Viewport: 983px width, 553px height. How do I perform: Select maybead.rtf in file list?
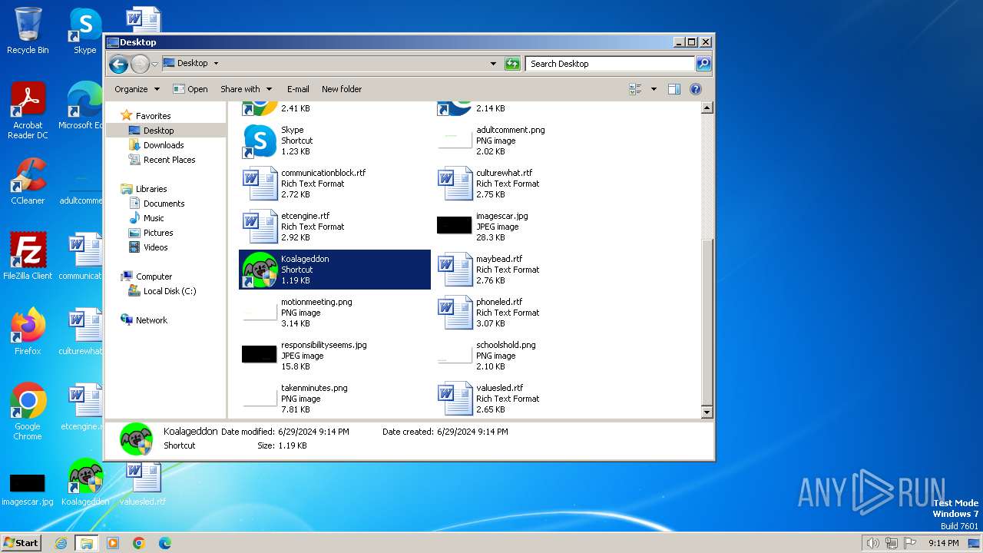pyautogui.click(x=530, y=270)
